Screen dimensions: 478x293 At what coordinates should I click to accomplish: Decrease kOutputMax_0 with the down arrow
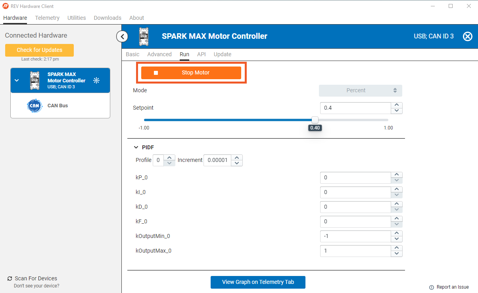[x=397, y=253]
